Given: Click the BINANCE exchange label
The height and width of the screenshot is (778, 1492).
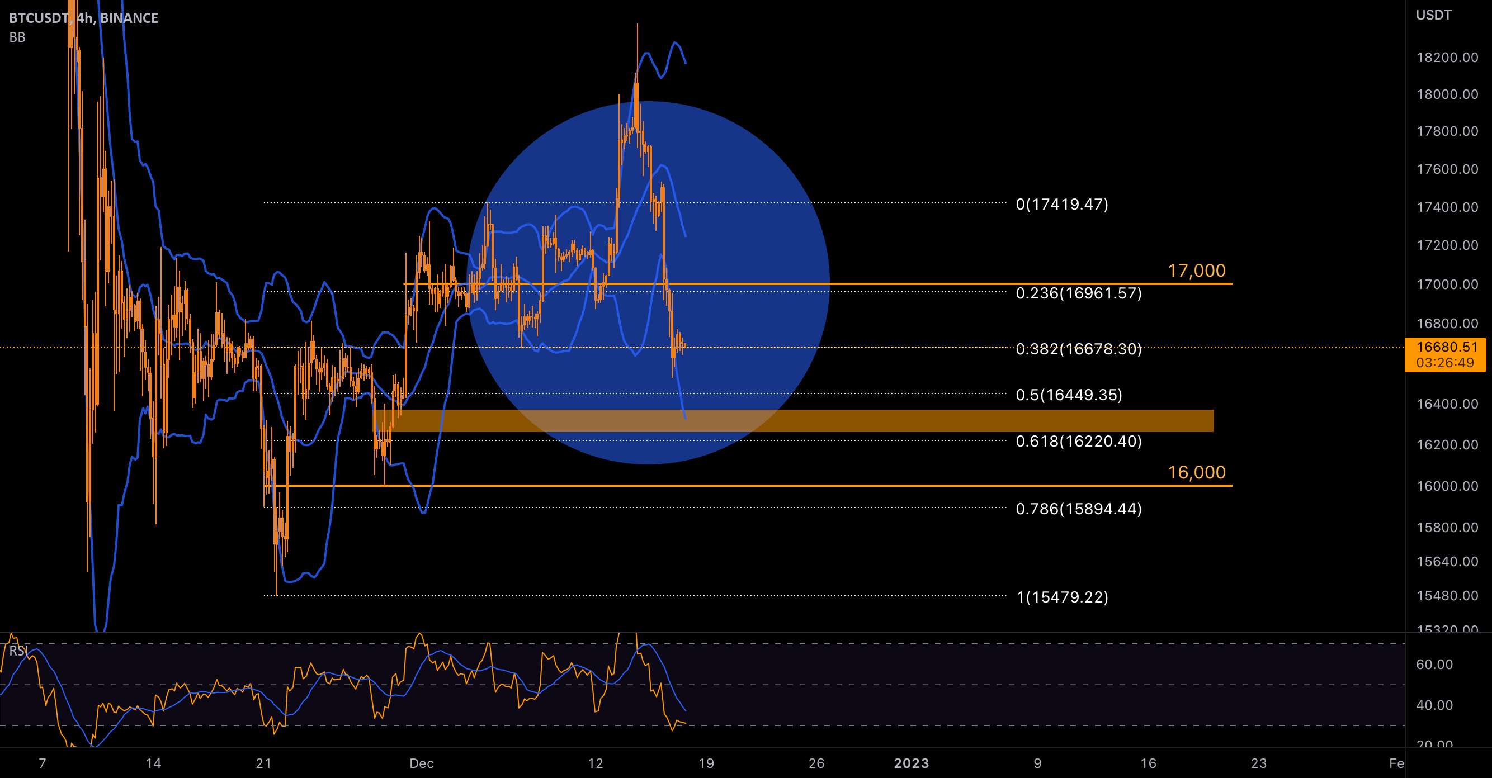Looking at the screenshot, I should pyautogui.click(x=129, y=18).
